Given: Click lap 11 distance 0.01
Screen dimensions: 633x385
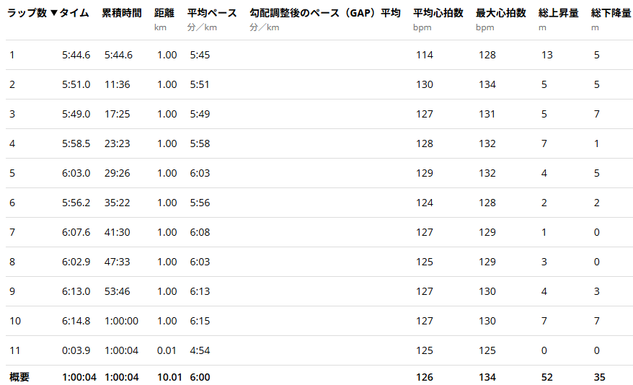Looking at the screenshot, I should pos(167,350).
